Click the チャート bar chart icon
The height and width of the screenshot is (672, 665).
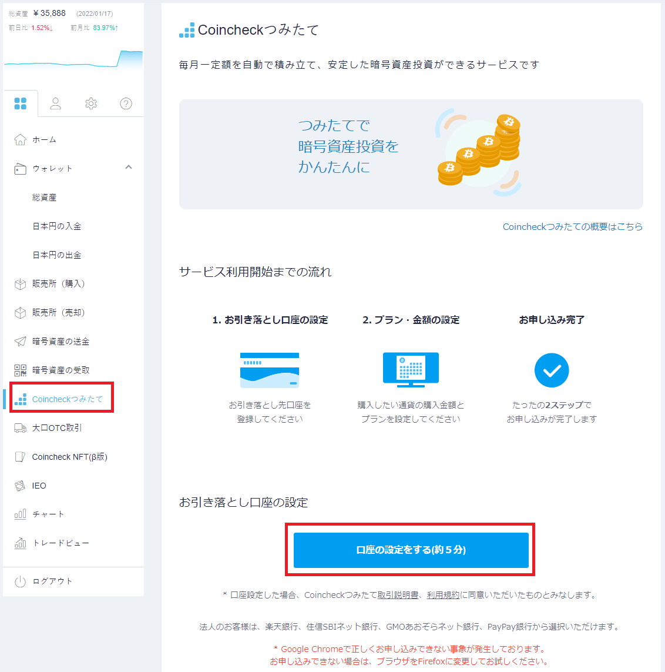(20, 514)
